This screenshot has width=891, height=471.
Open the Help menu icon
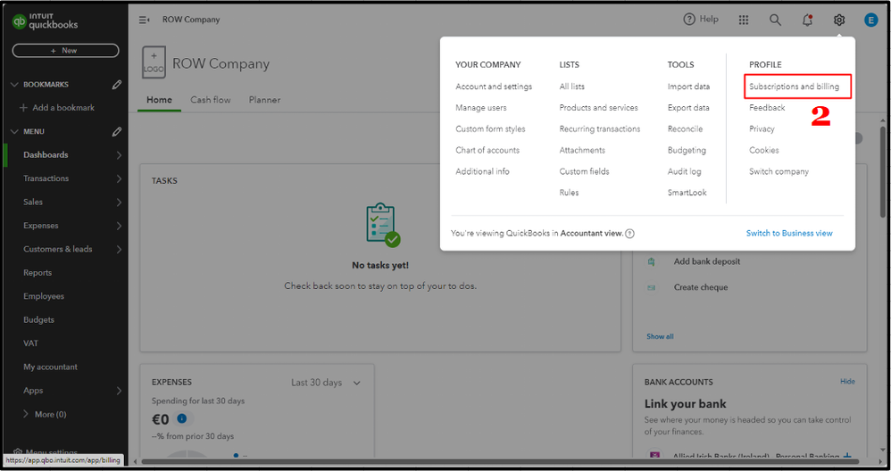pyautogui.click(x=689, y=20)
